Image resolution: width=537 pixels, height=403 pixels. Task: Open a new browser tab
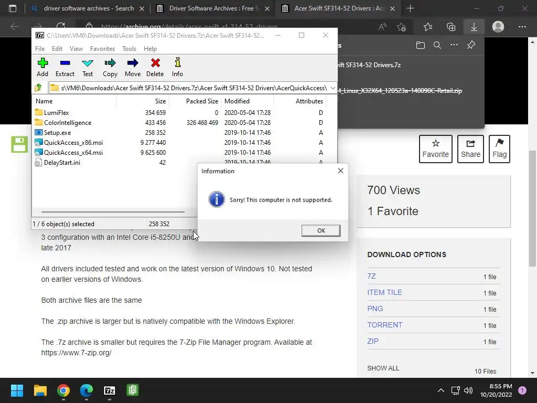410,8
